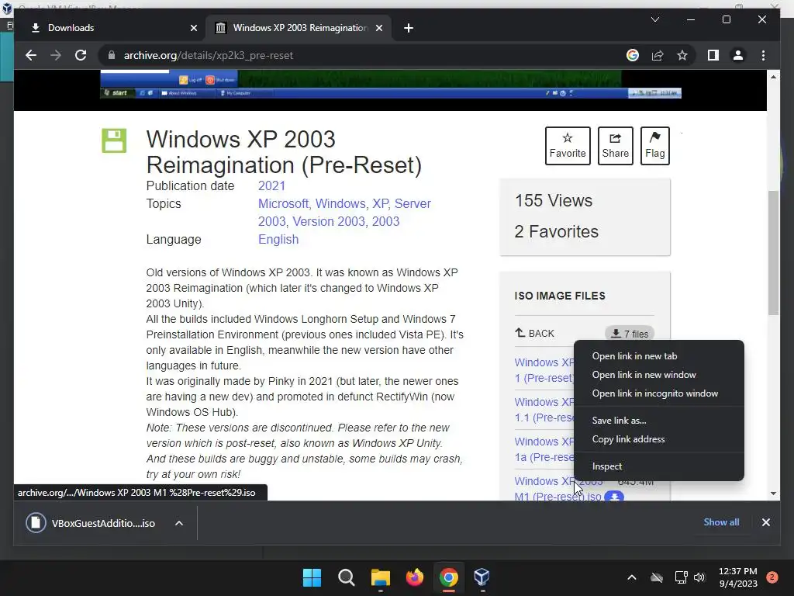Viewport: 794px width, 596px height.
Task: Click the address bar URL
Action: point(208,55)
